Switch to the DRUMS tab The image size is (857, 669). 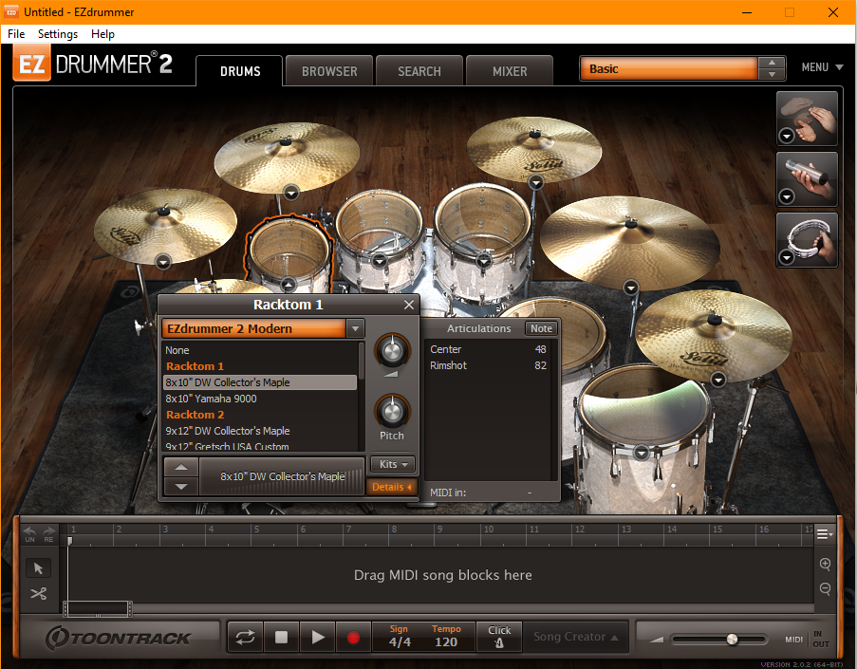240,71
